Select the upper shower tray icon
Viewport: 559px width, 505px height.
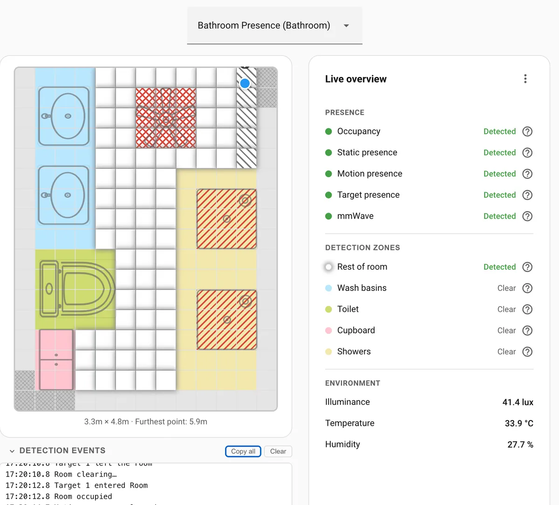(226, 219)
